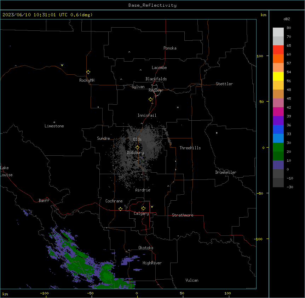305x298 pixels.
Task: Pick the red swatch in dBZ legend
Action: [x=278, y=50]
